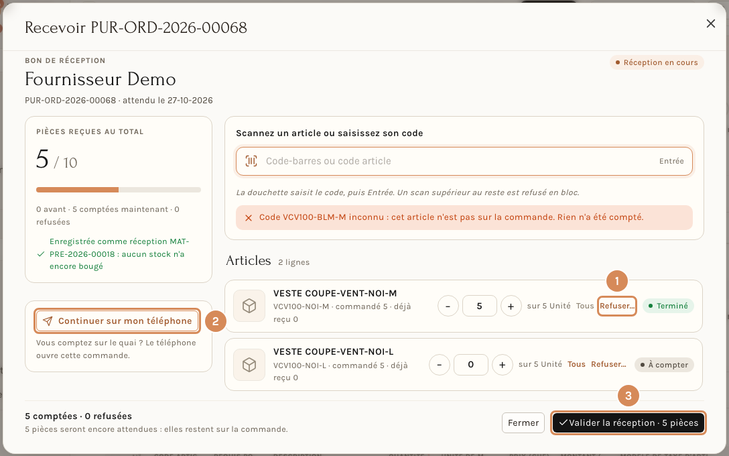The width and height of the screenshot is (729, 456).
Task: Click the Articles 2 lignes heading
Action: 267,261
